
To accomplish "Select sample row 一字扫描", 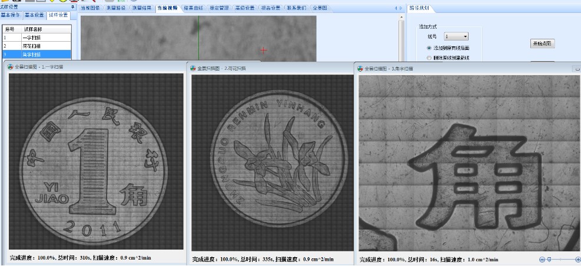I will point(36,38).
